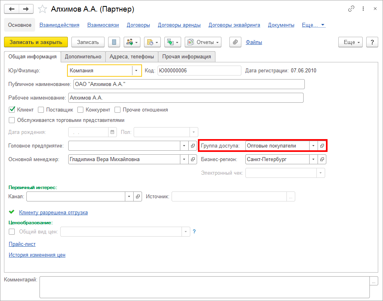383x301 pixels.
Task: Open the История изменения цен link
Action: [x=37, y=255]
